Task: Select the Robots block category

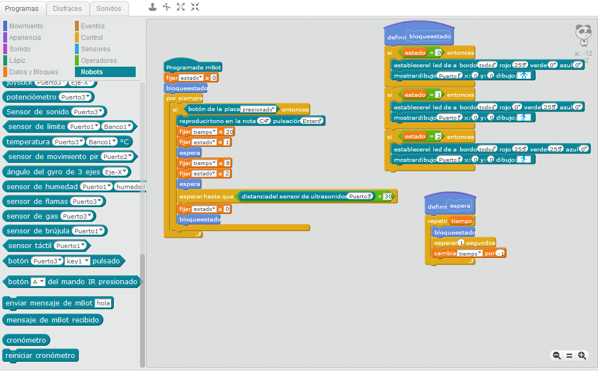Action: tap(105, 72)
